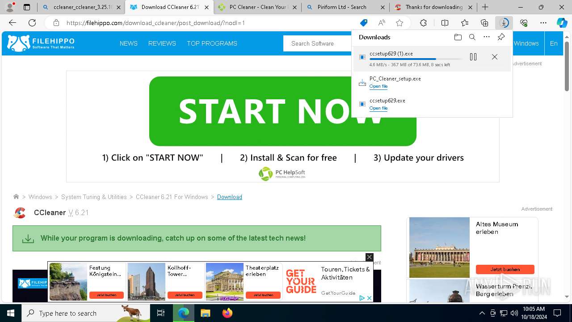This screenshot has width=572, height=322.
Task: Open more options in Downloads panel
Action: 487,37
